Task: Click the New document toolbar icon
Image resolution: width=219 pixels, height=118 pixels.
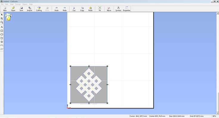Action: [5, 9]
